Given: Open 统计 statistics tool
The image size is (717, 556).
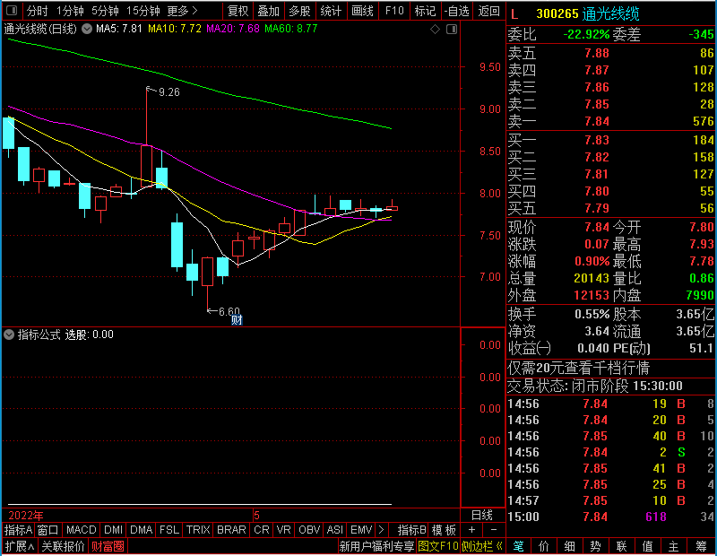Looking at the screenshot, I should pos(331,11).
